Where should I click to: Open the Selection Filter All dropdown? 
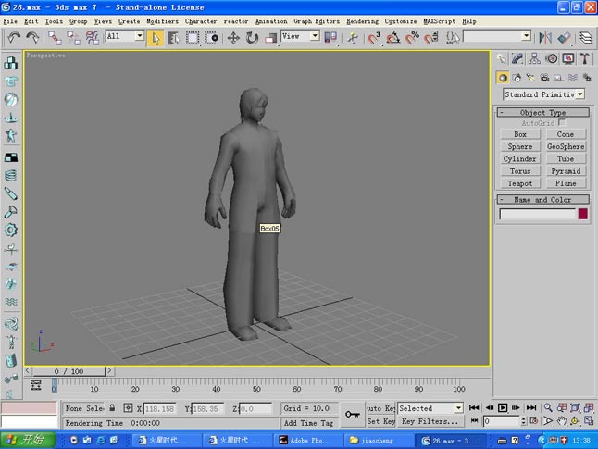coord(140,36)
